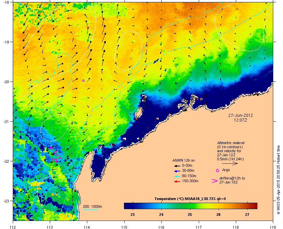Click the date label 27-Jun-2012

(241, 115)
